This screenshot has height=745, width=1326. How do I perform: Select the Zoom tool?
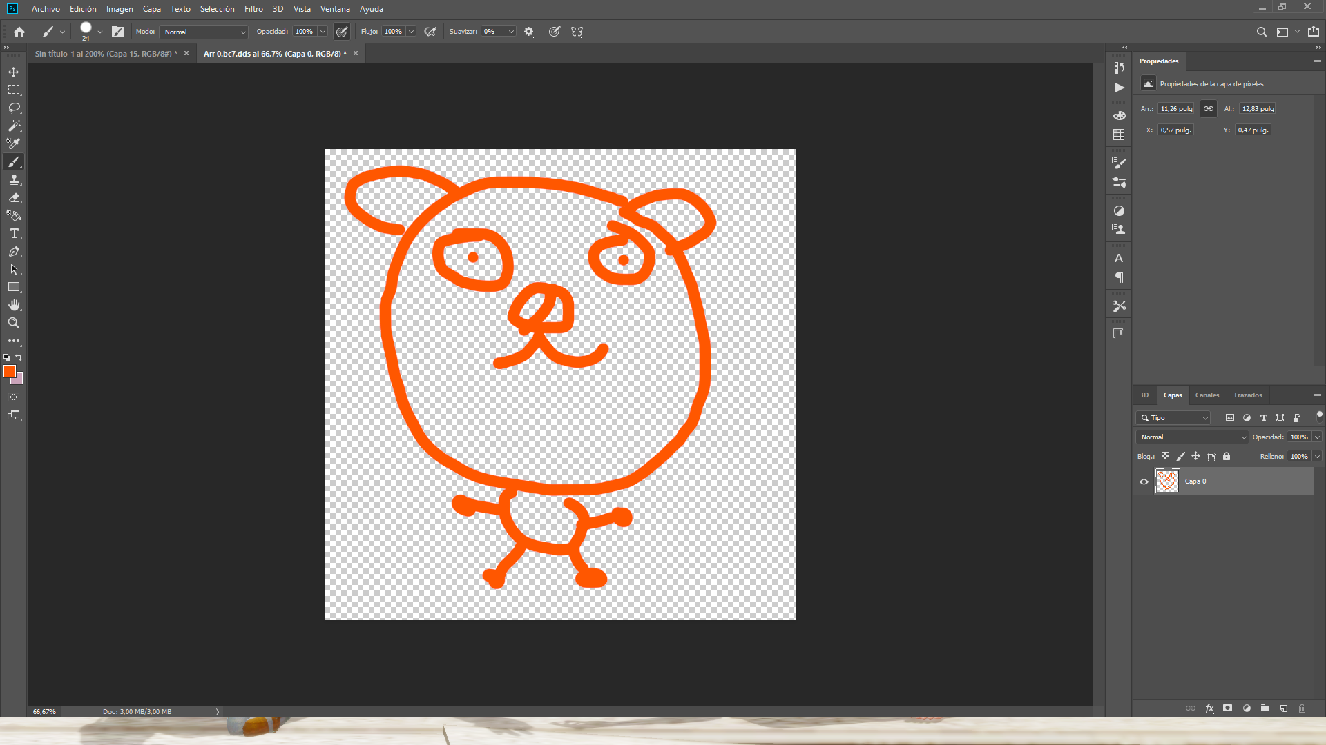(x=14, y=323)
